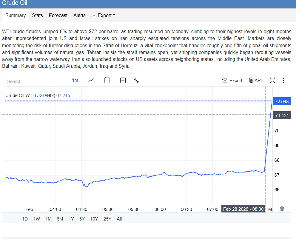Open the Summary tab
Image resolution: width=296 pixels, height=239 pixels.
[x=16, y=15]
